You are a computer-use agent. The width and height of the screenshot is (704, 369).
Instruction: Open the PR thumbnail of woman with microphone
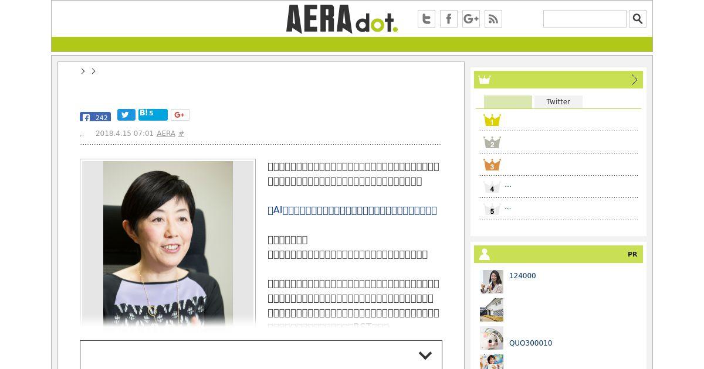click(492, 282)
